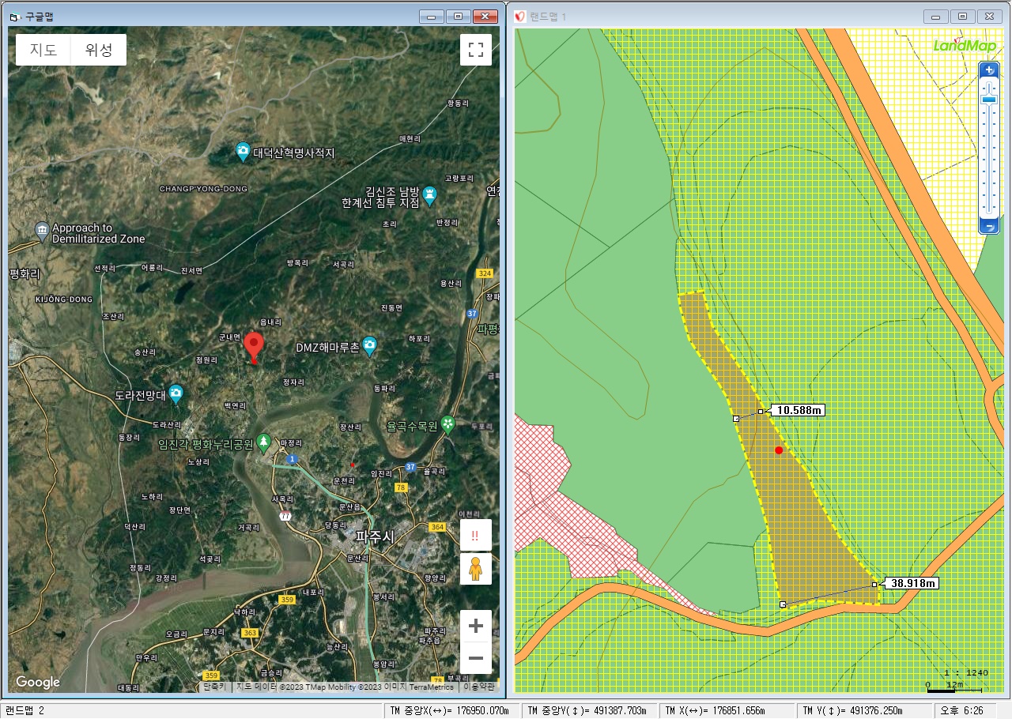Image resolution: width=1012 pixels, height=719 pixels.
Task: Open the 율곡수목원 arboretum marker
Action: [448, 424]
